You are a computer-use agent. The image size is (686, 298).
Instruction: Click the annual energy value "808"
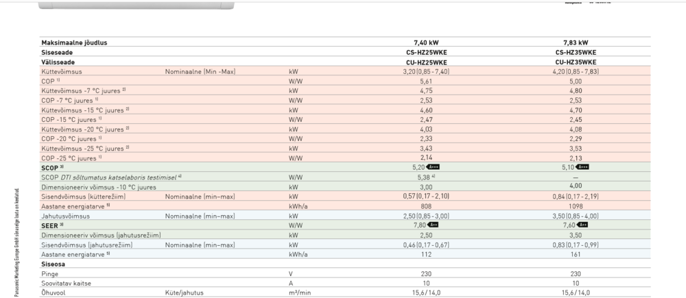click(x=426, y=206)
